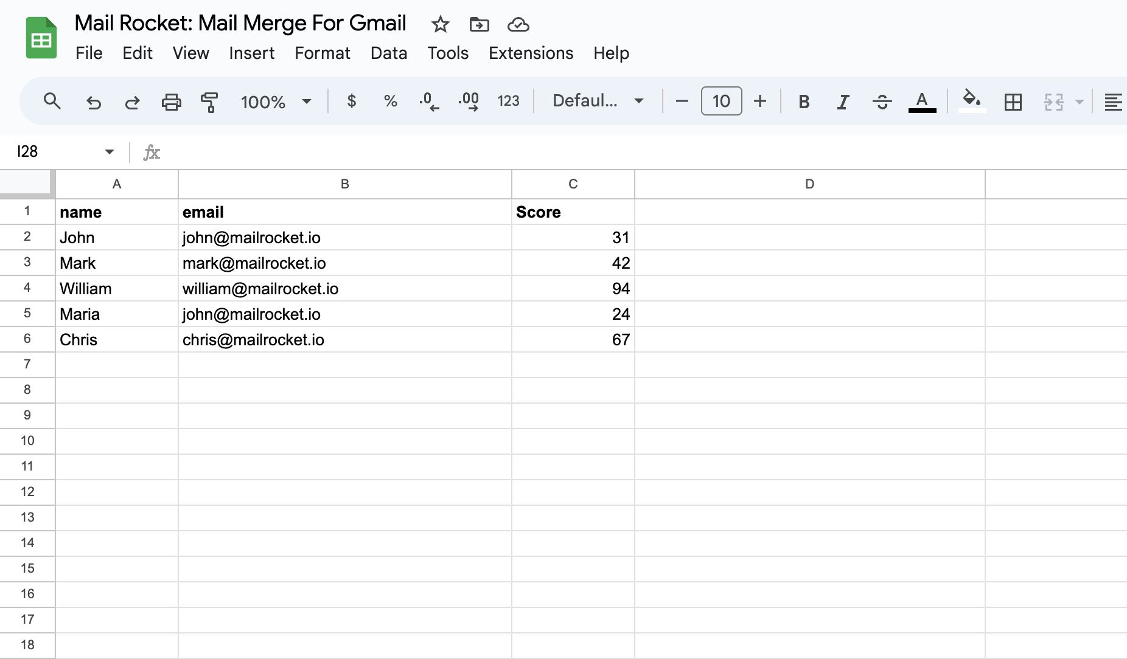
Task: Toggle strikethrough formatting
Action: coord(882,102)
